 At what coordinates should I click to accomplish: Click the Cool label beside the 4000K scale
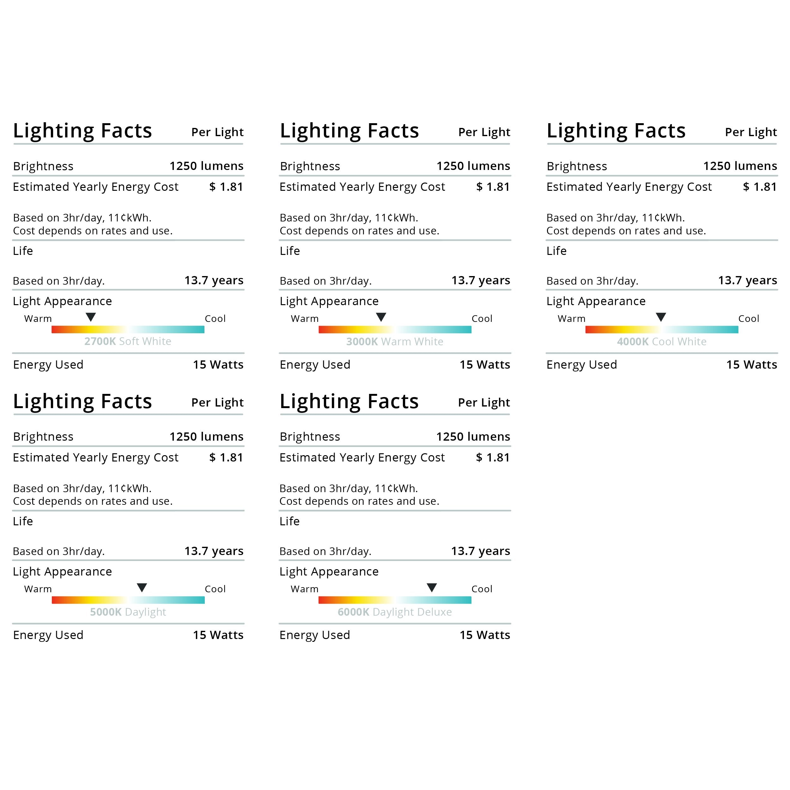tap(749, 319)
